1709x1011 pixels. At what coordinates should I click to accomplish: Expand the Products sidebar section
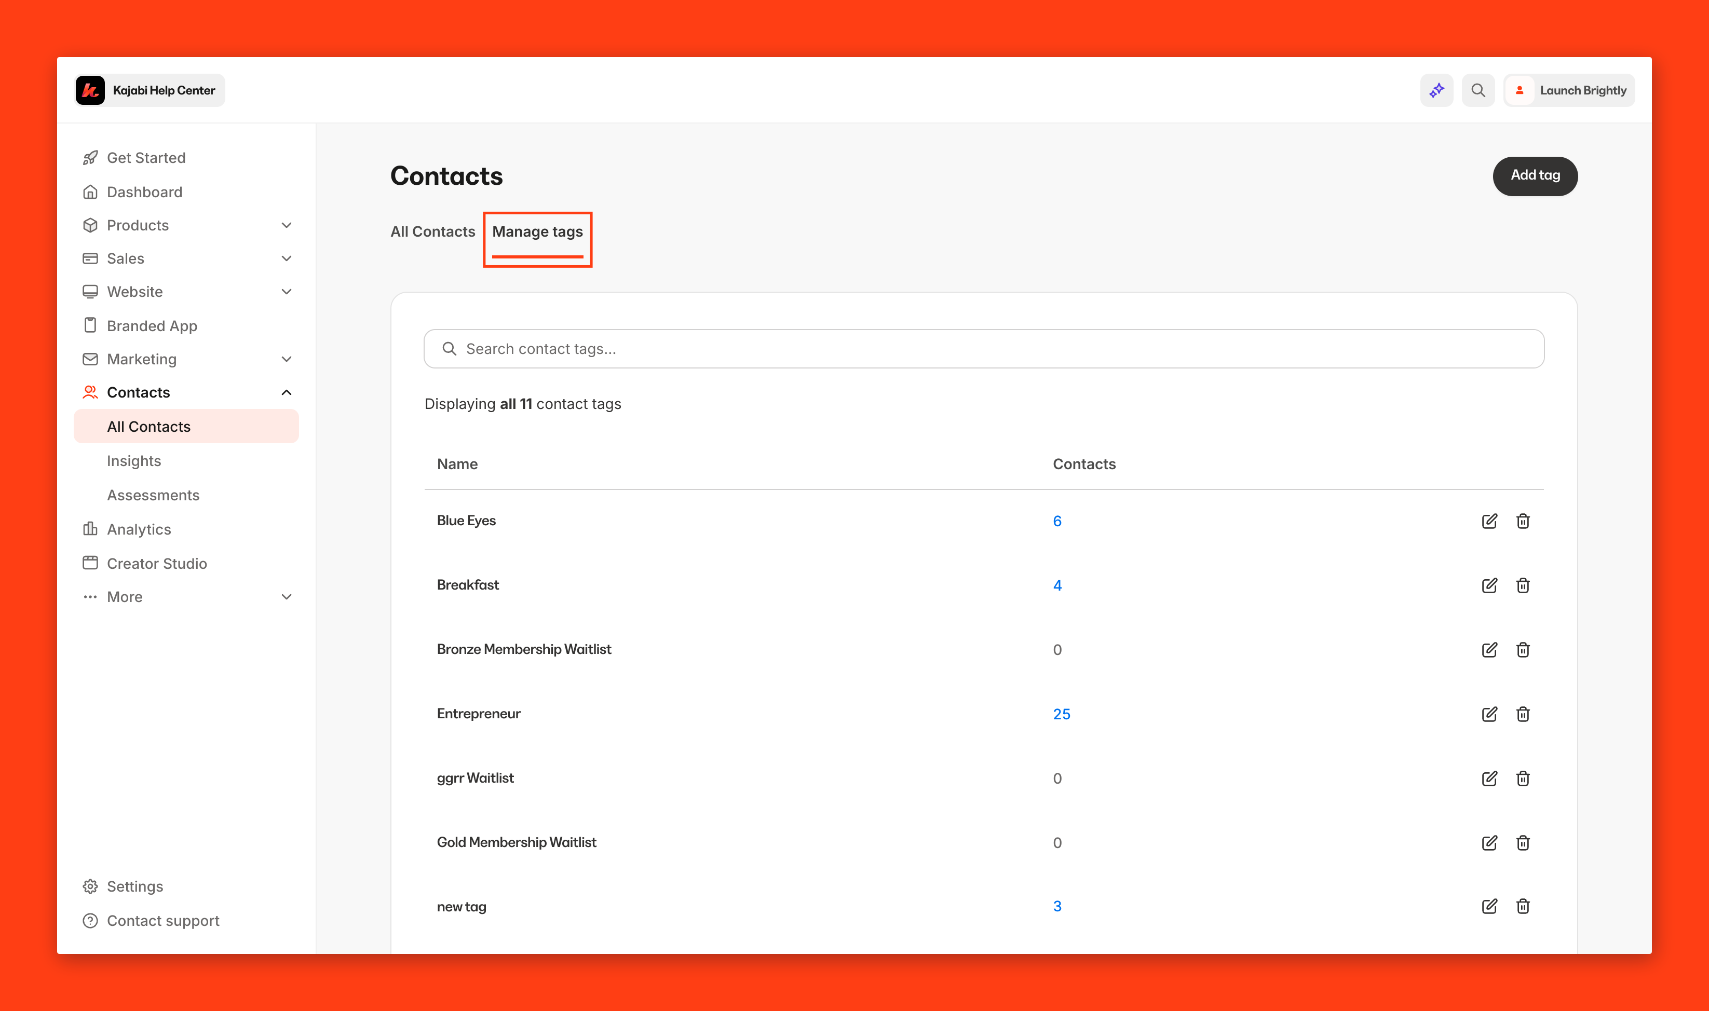point(286,225)
